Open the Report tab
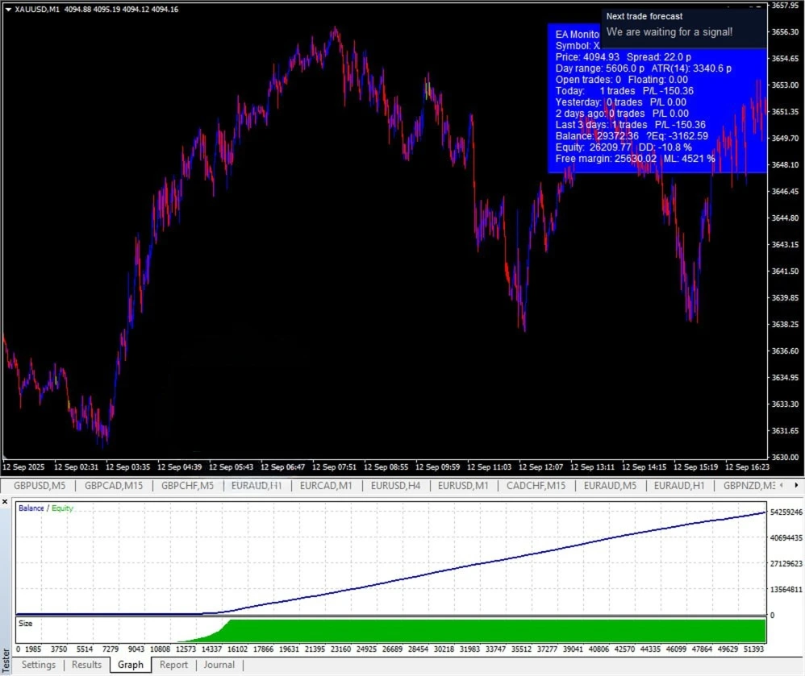Viewport: 805px width, 676px height. 173,665
